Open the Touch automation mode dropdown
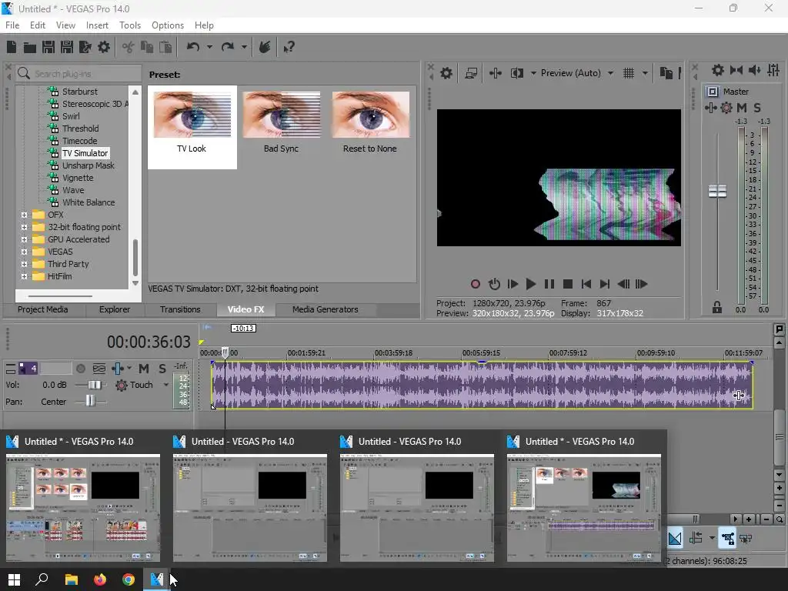 (x=166, y=385)
